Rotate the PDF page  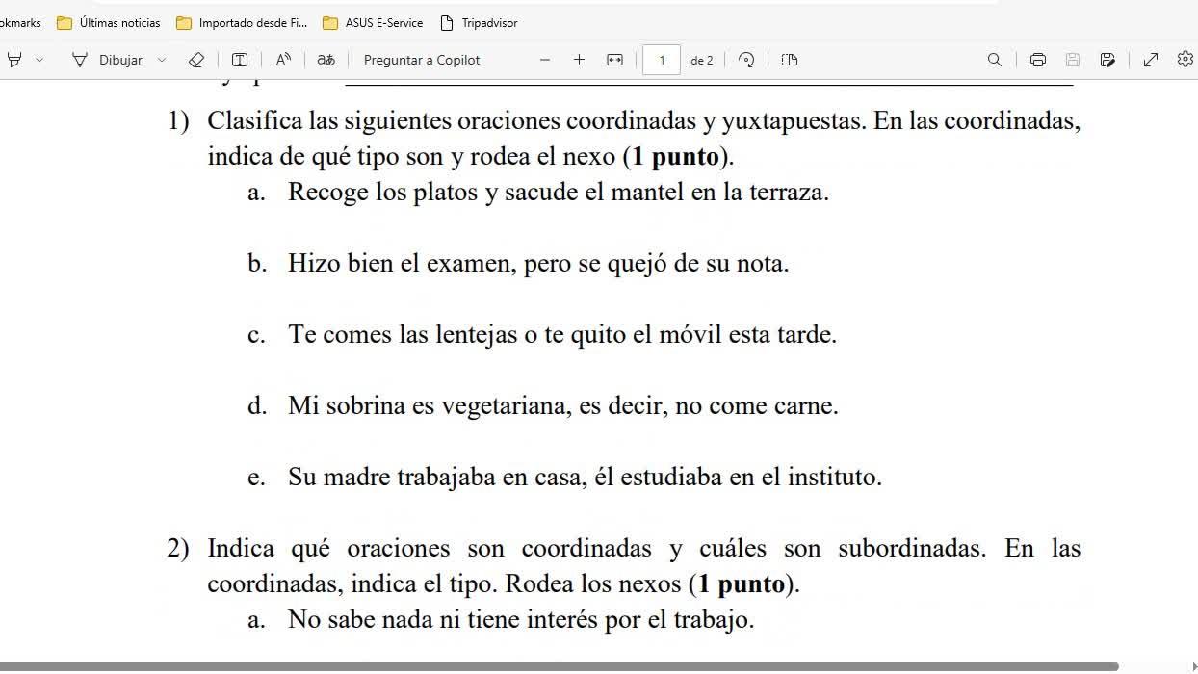pyautogui.click(x=746, y=60)
